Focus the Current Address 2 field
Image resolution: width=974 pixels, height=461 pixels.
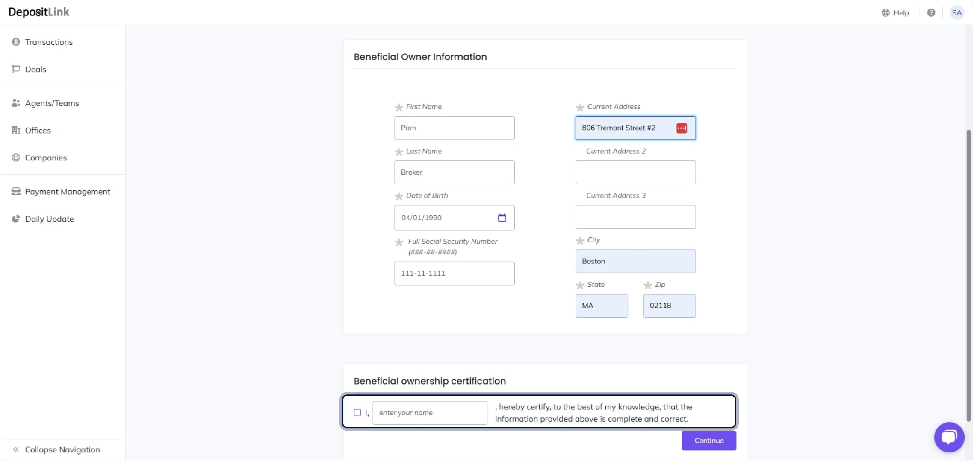pos(635,172)
